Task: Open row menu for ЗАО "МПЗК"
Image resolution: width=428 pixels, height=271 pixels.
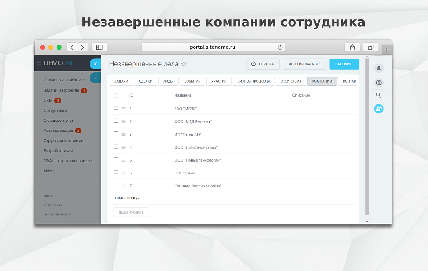Action: click(x=124, y=109)
